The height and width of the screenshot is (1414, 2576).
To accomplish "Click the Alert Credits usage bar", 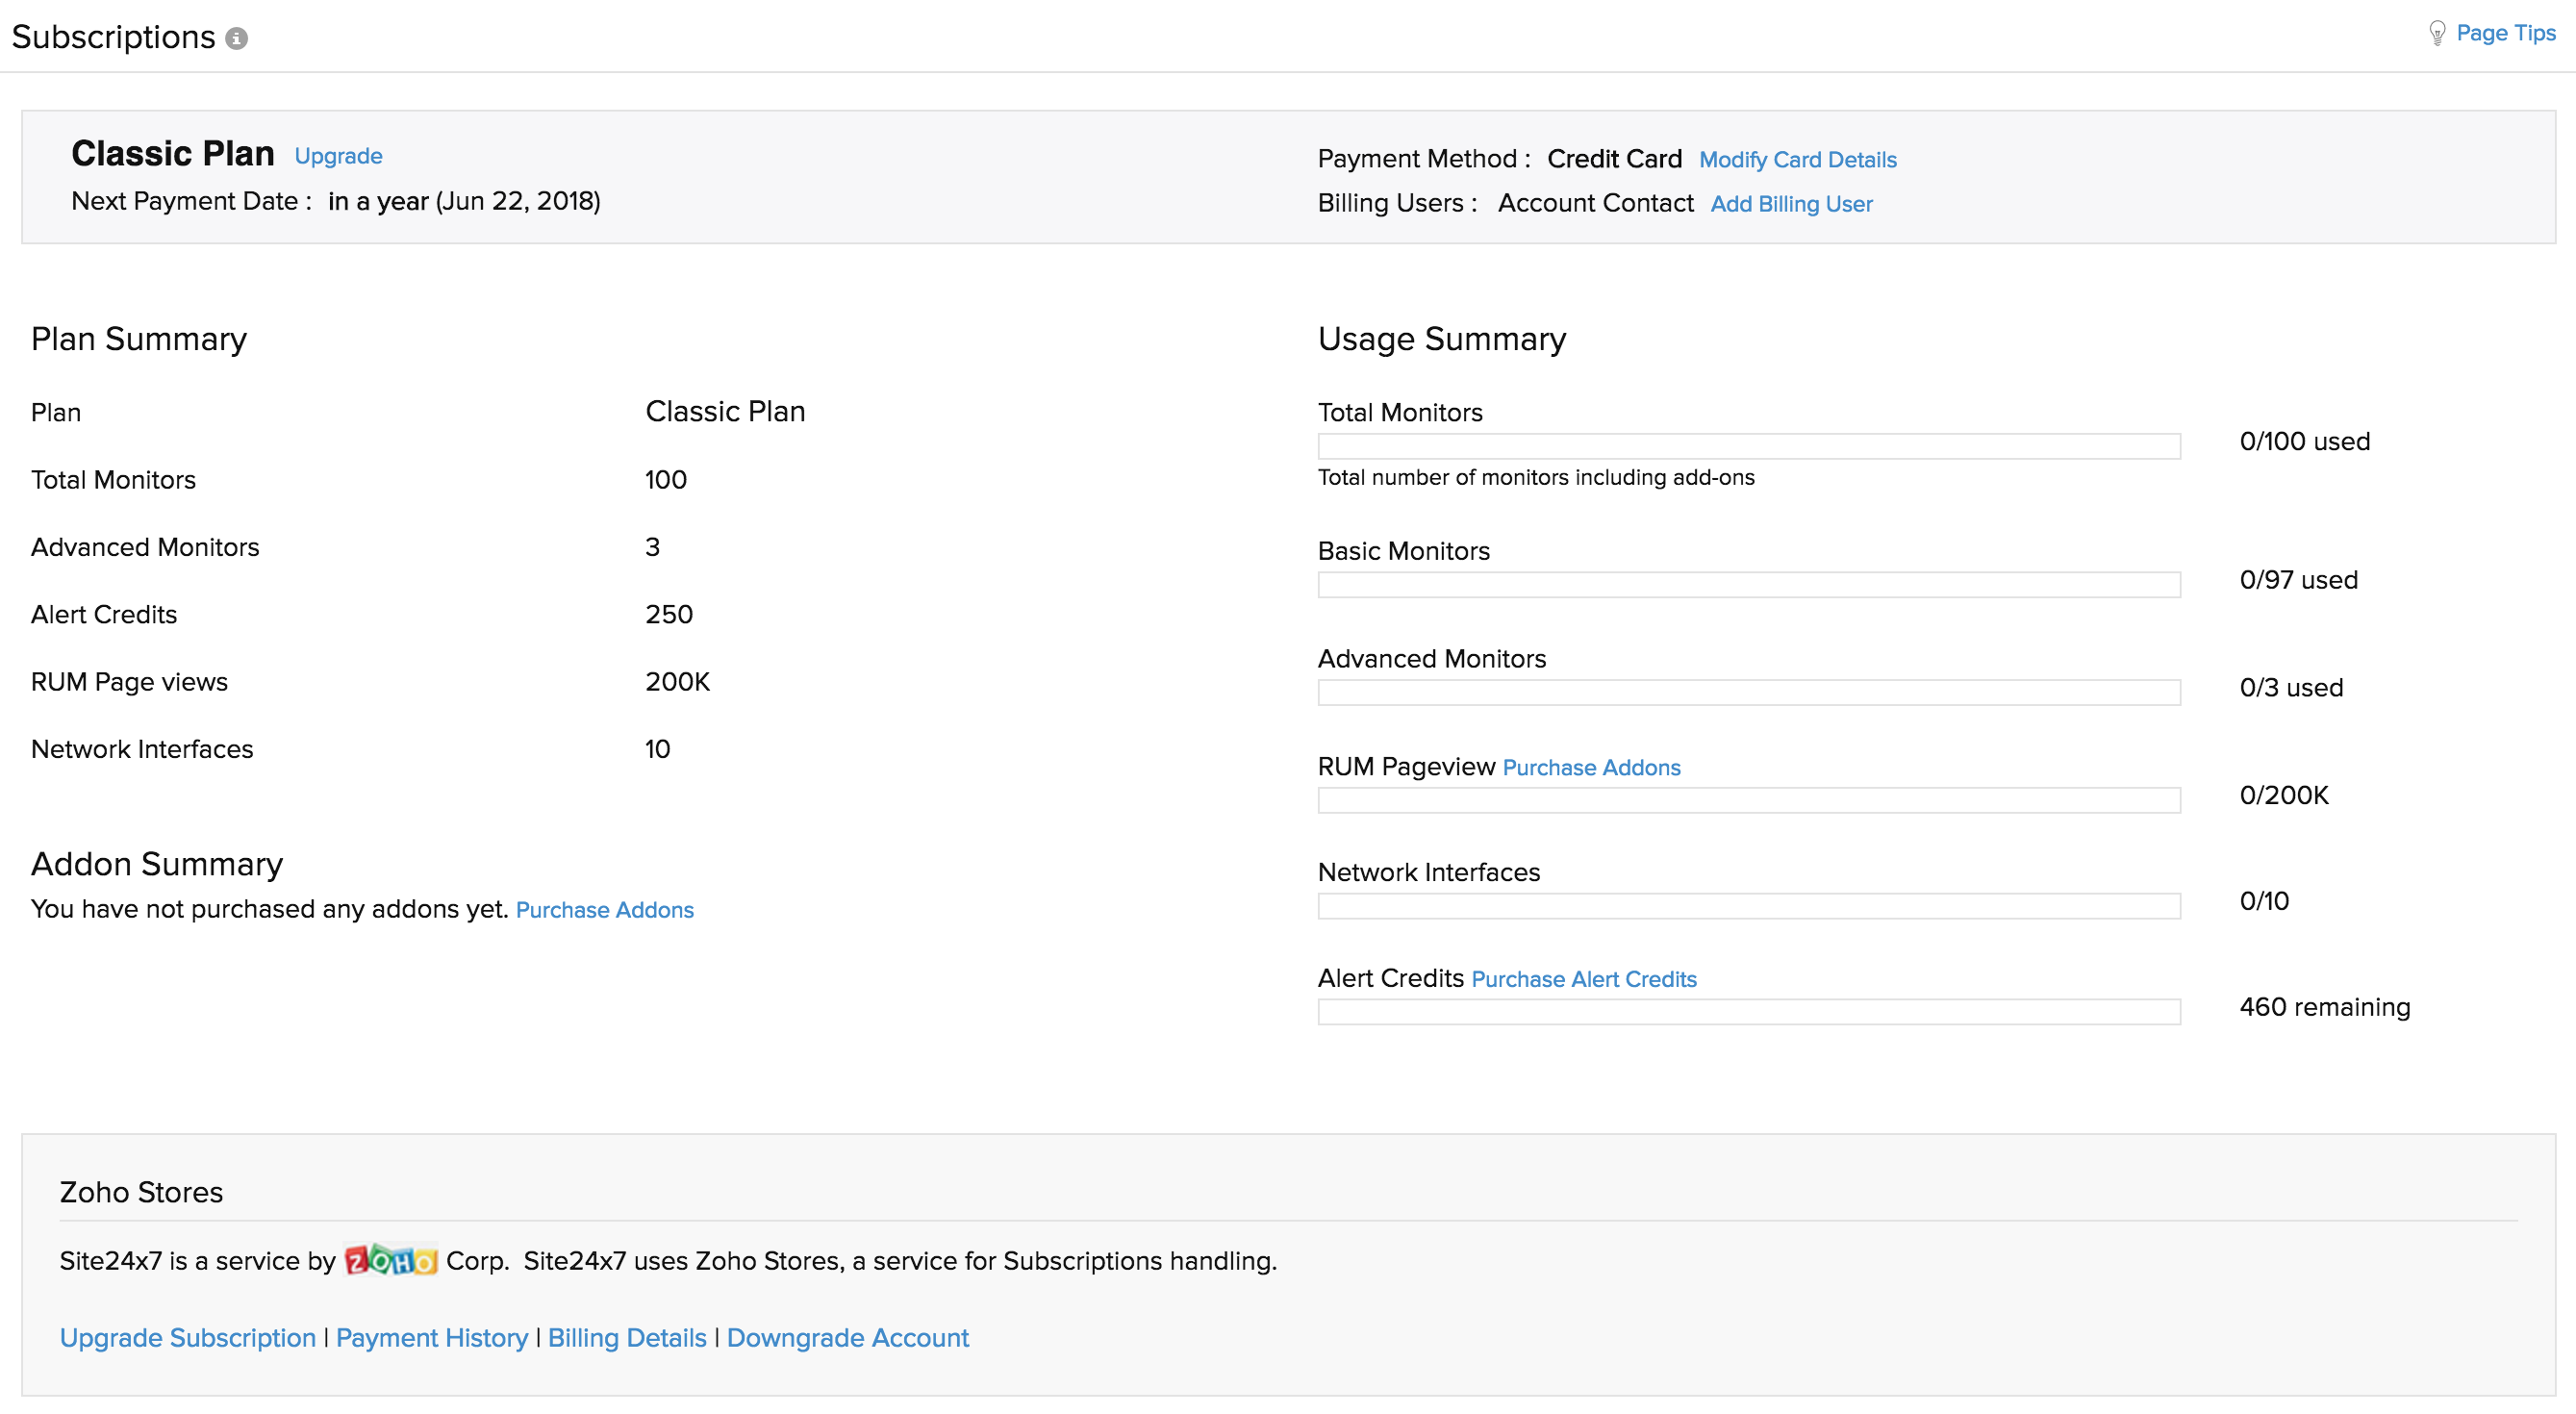I will [1748, 1012].
